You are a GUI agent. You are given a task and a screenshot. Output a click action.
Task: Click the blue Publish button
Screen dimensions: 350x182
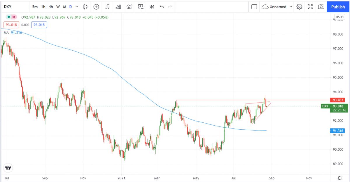(x=338, y=7)
